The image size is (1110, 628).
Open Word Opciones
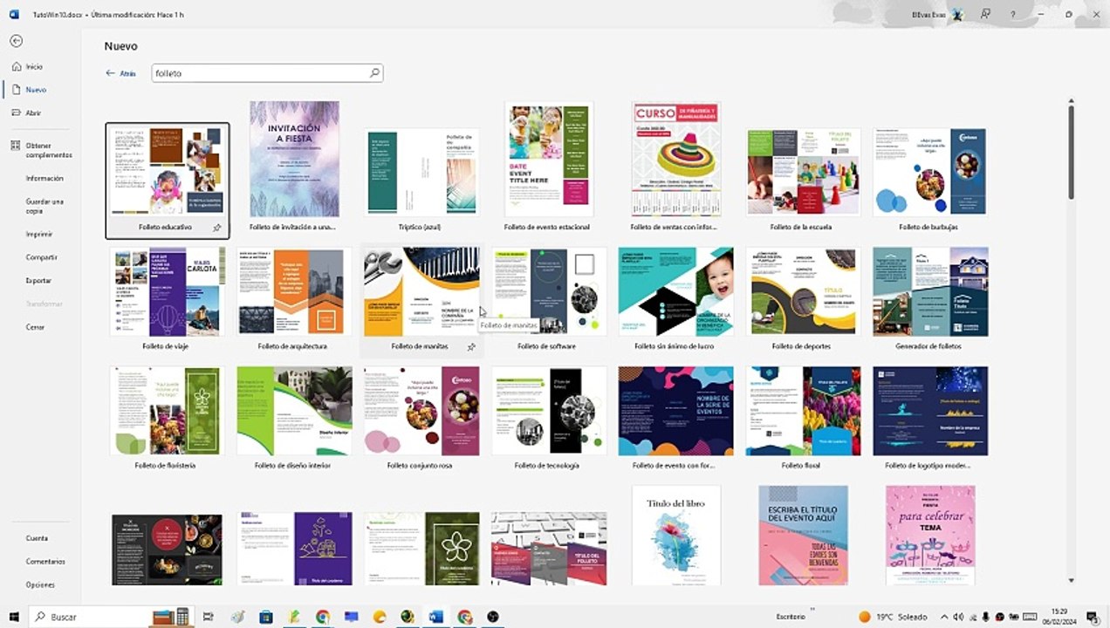click(41, 584)
